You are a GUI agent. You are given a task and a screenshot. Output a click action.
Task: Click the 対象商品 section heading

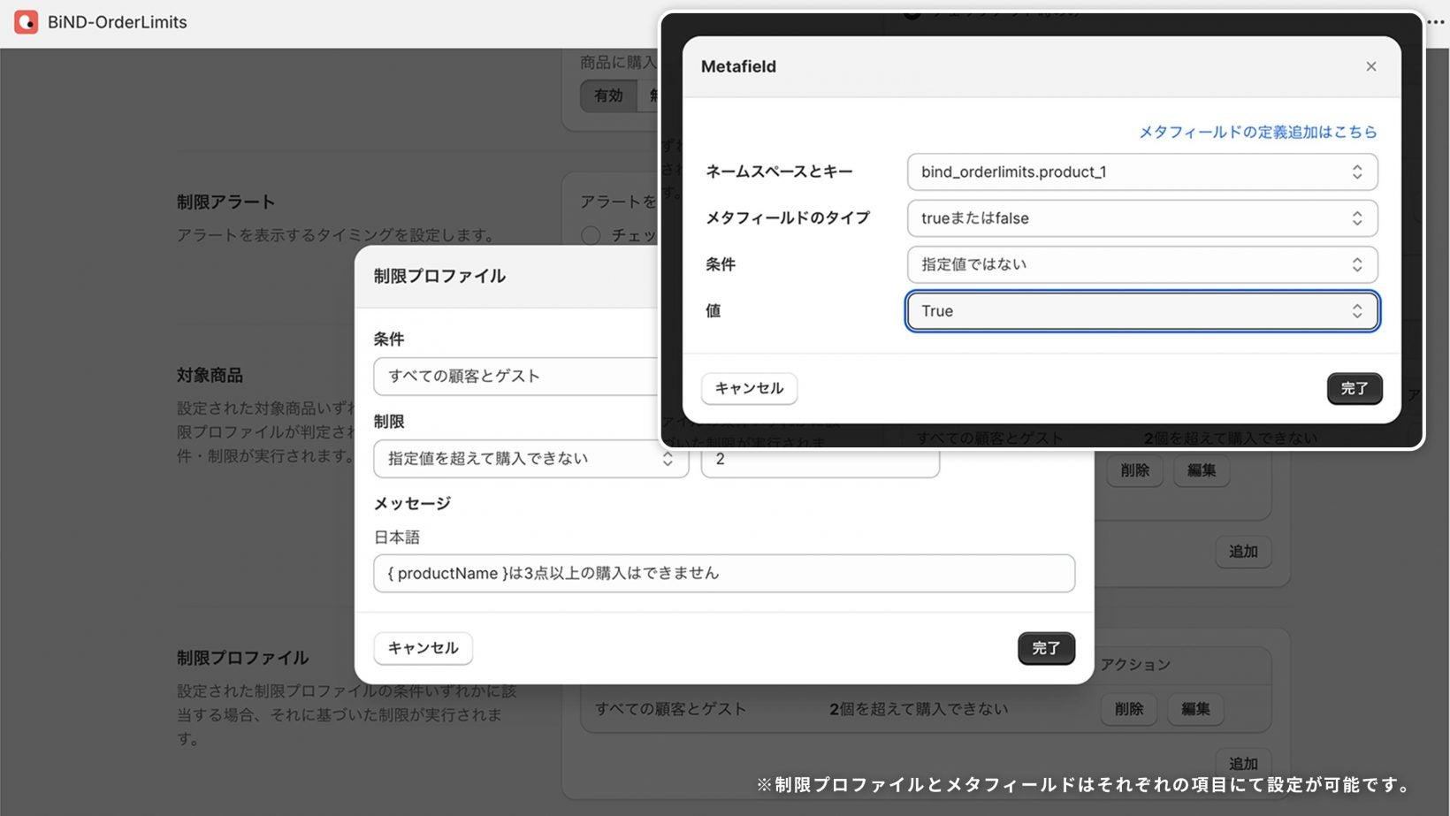[x=210, y=375]
